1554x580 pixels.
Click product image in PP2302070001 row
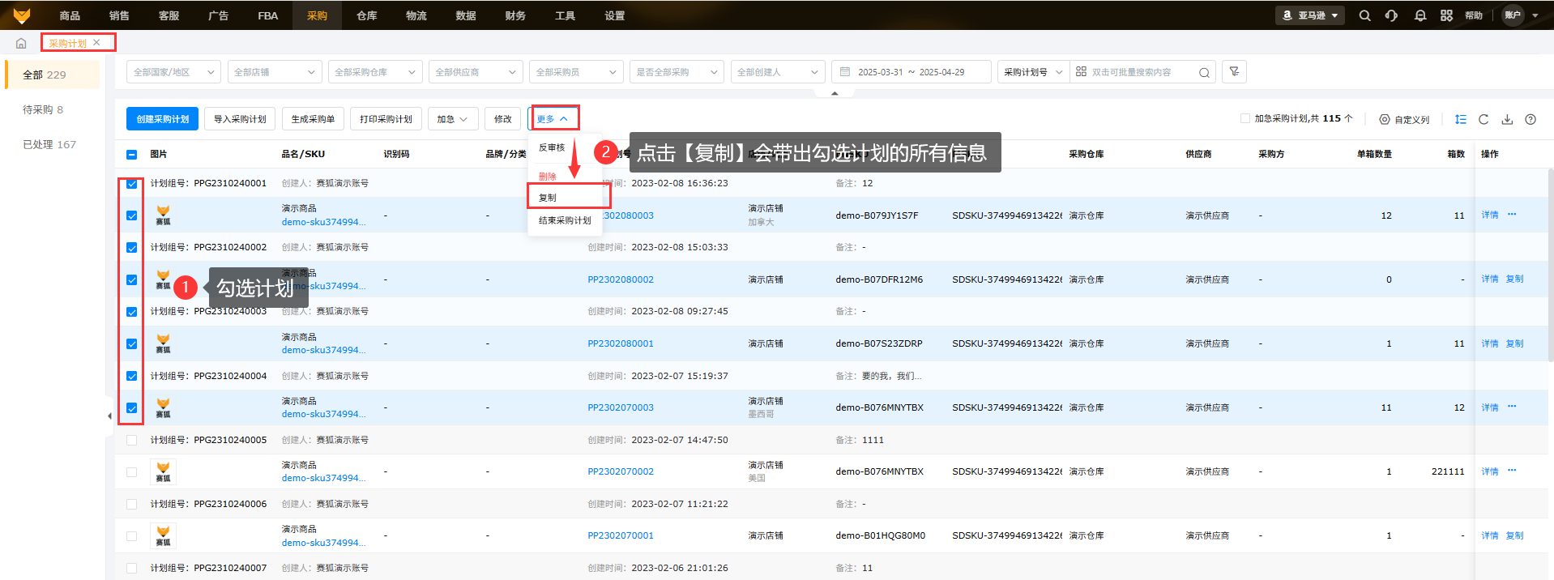point(163,535)
